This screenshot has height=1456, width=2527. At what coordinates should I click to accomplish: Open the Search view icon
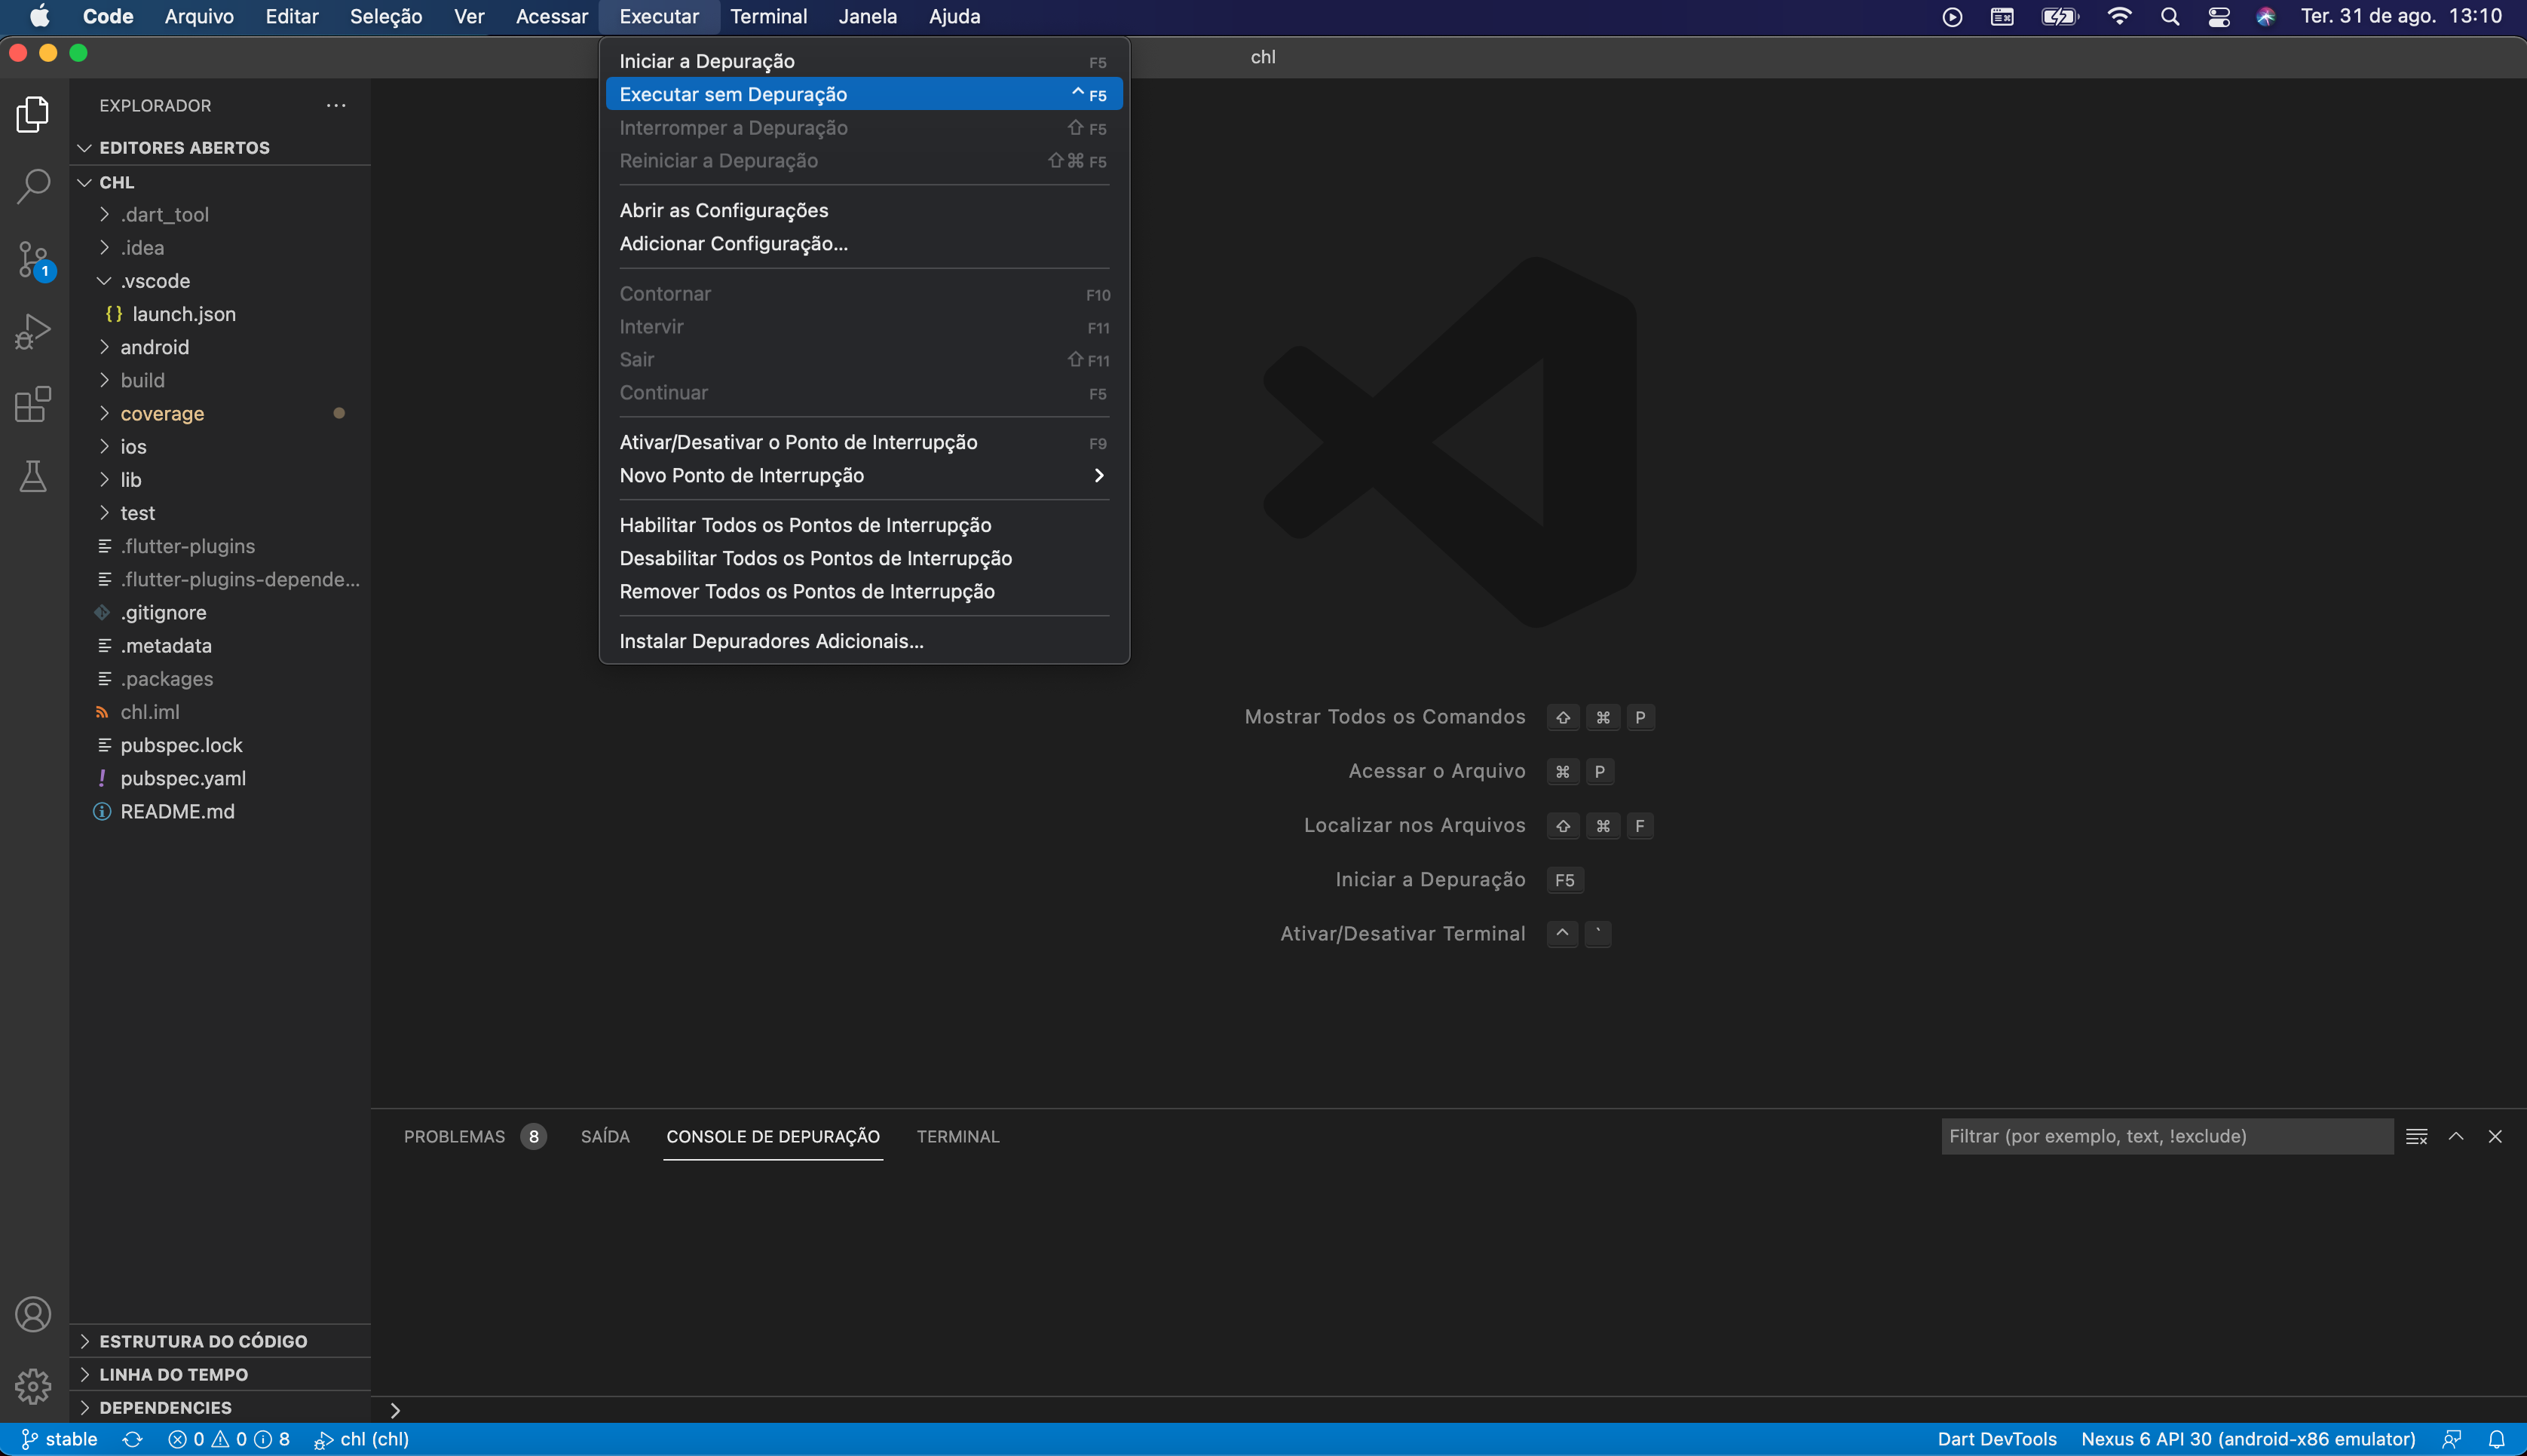click(x=33, y=186)
